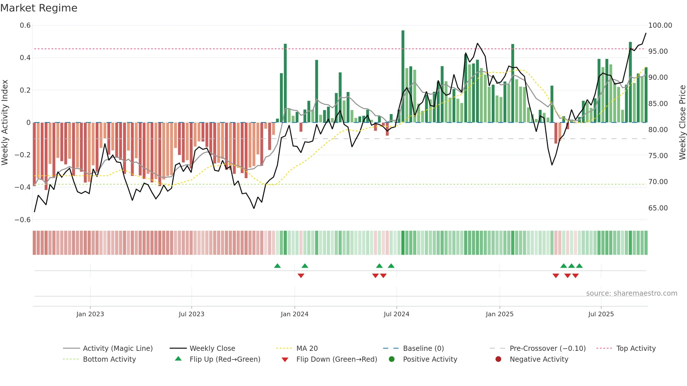Click the 95.00 price axis label
The height and width of the screenshot is (386, 687).
tap(658, 51)
